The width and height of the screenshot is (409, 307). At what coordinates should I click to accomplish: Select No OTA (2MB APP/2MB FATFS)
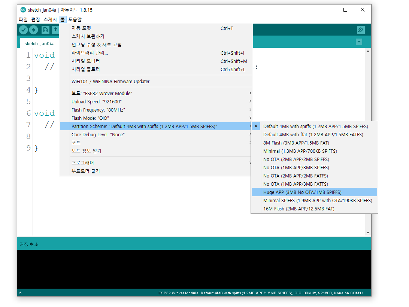314,176
